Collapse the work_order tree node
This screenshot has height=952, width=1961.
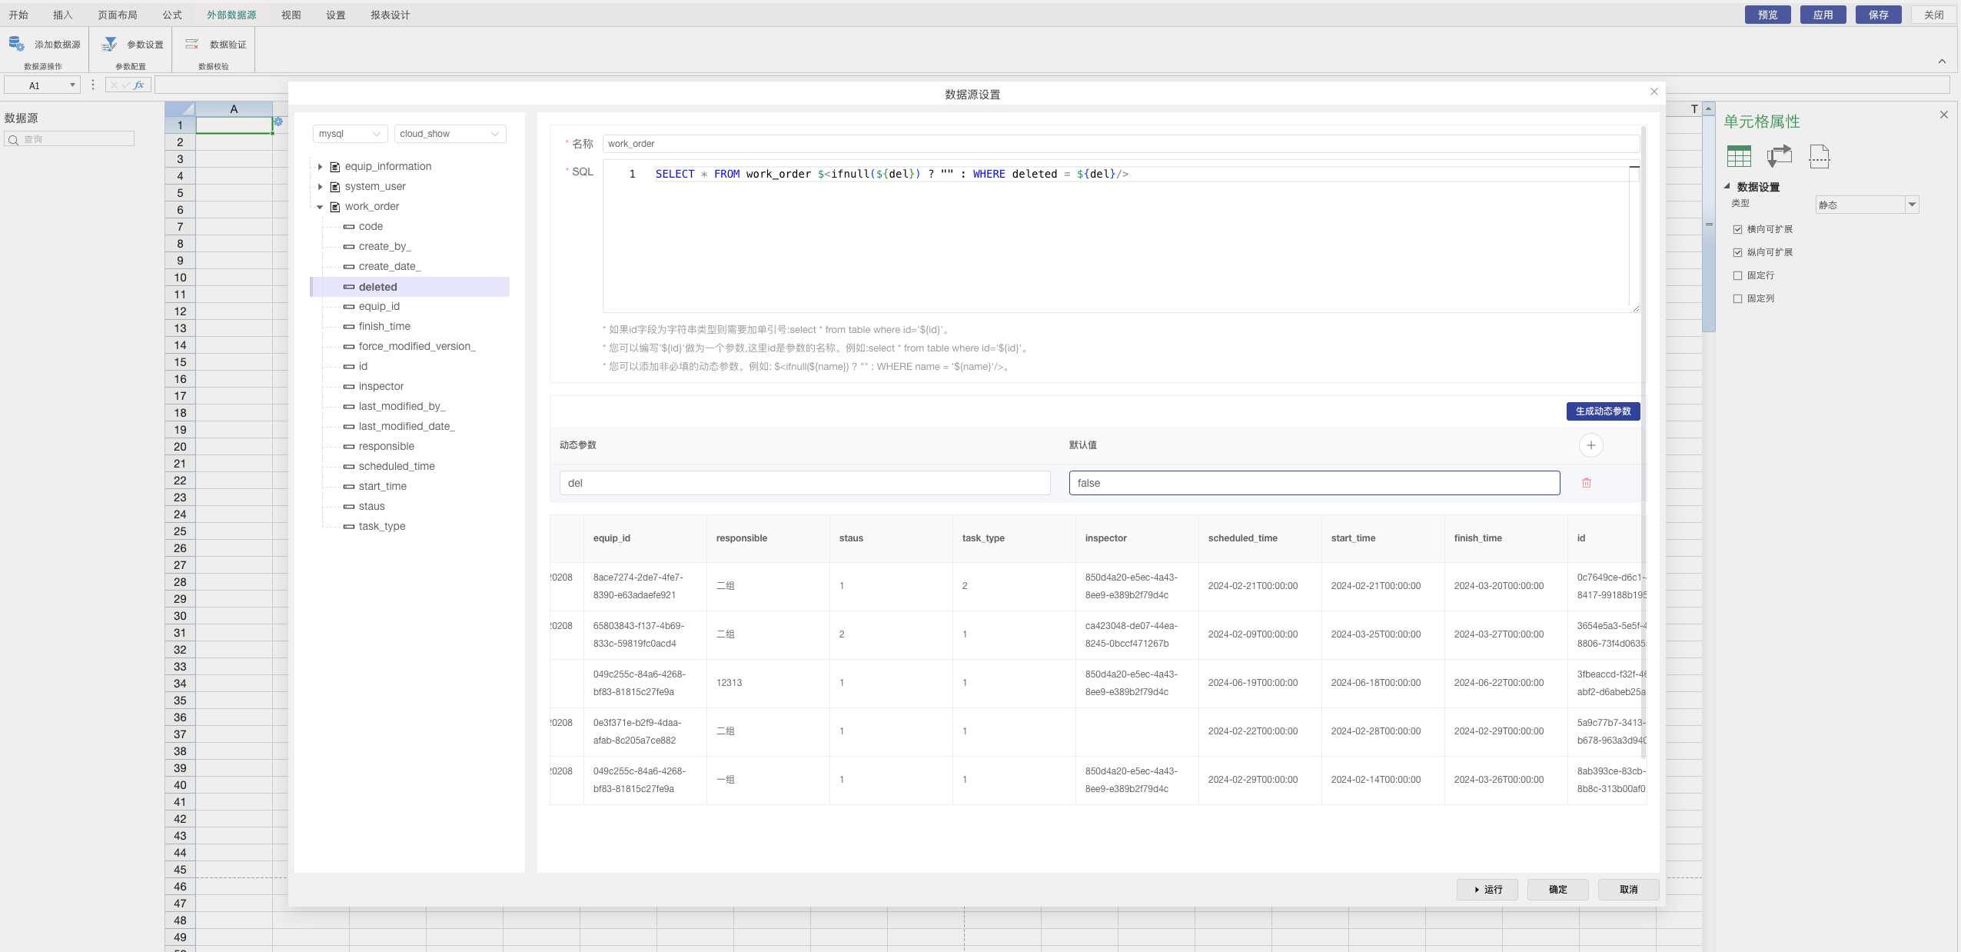(x=320, y=207)
